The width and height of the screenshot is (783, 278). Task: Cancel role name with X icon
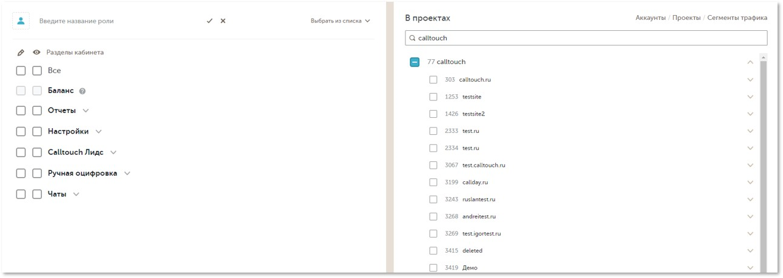(223, 21)
